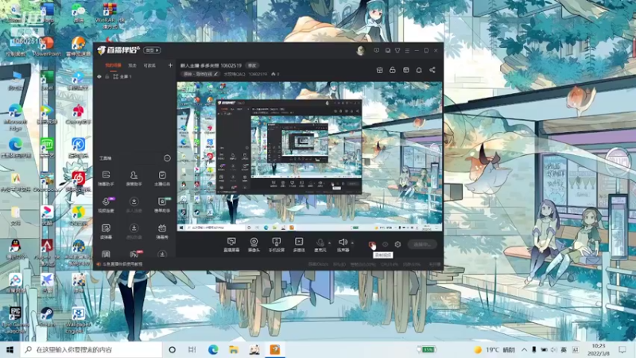Image resolution: width=636 pixels, height=358 pixels.
Task: Switch to the third scene tab
Action: pyautogui.click(x=149, y=65)
